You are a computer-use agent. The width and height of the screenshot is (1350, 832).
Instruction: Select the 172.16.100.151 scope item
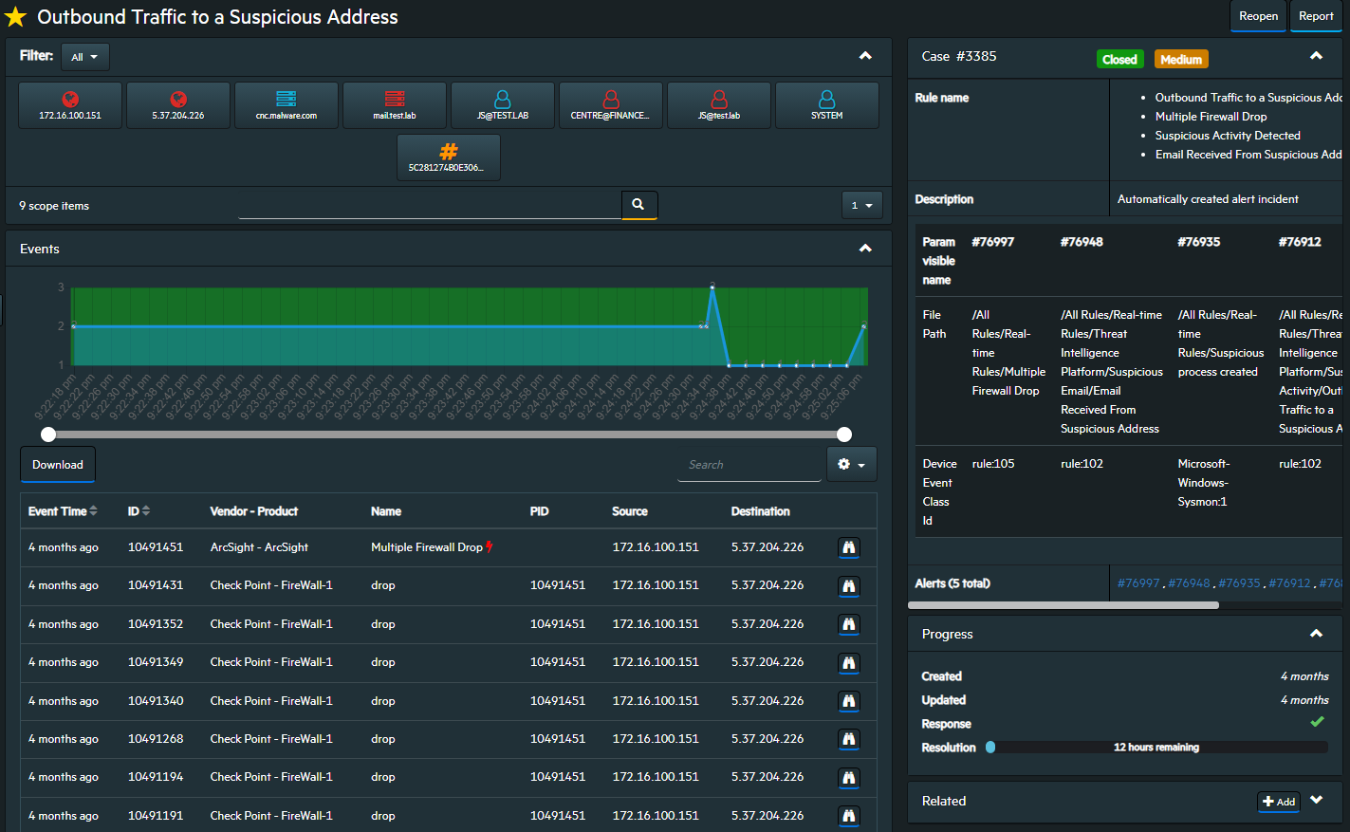pyautogui.click(x=70, y=105)
